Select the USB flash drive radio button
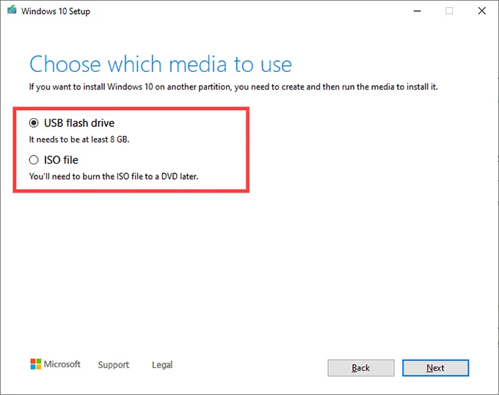Image resolution: width=499 pixels, height=395 pixels. (34, 123)
